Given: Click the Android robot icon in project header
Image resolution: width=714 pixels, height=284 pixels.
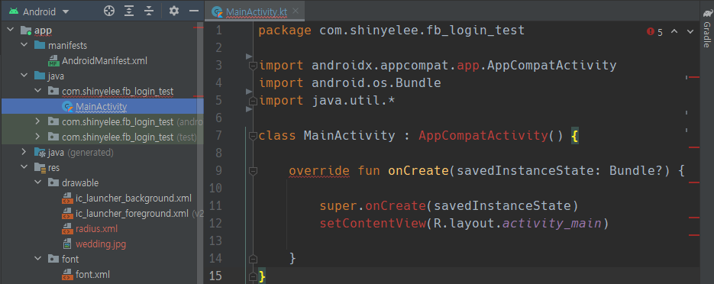Looking at the screenshot, I should click(x=14, y=11).
